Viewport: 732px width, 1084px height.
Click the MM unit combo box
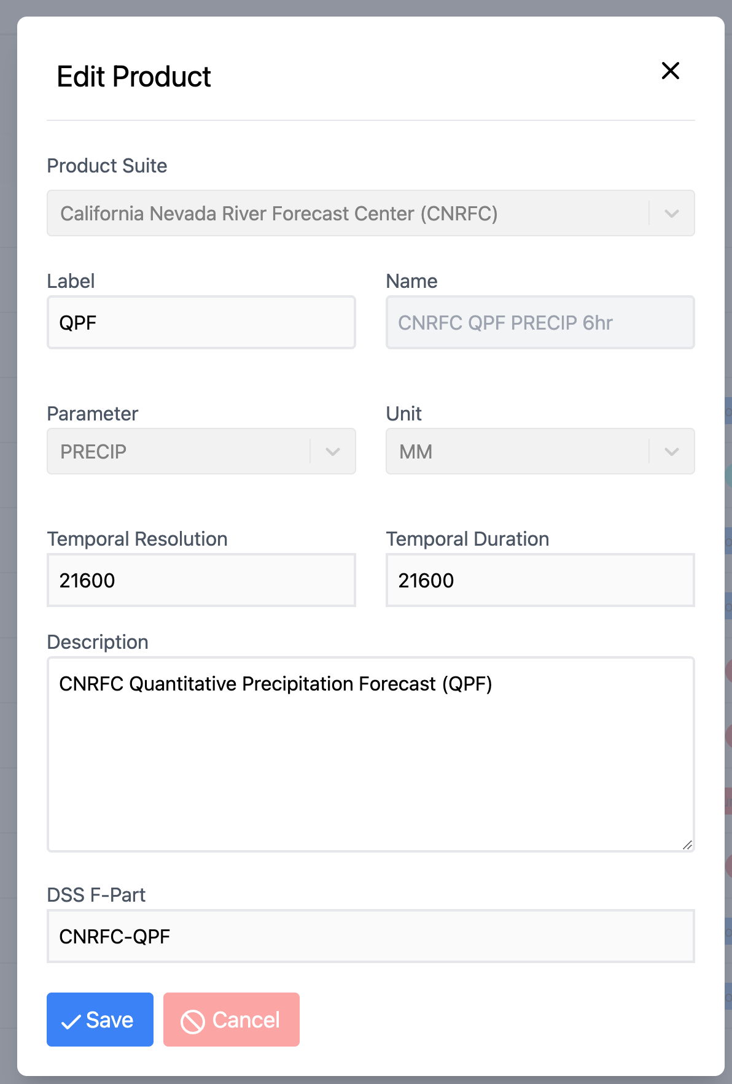[x=540, y=451]
